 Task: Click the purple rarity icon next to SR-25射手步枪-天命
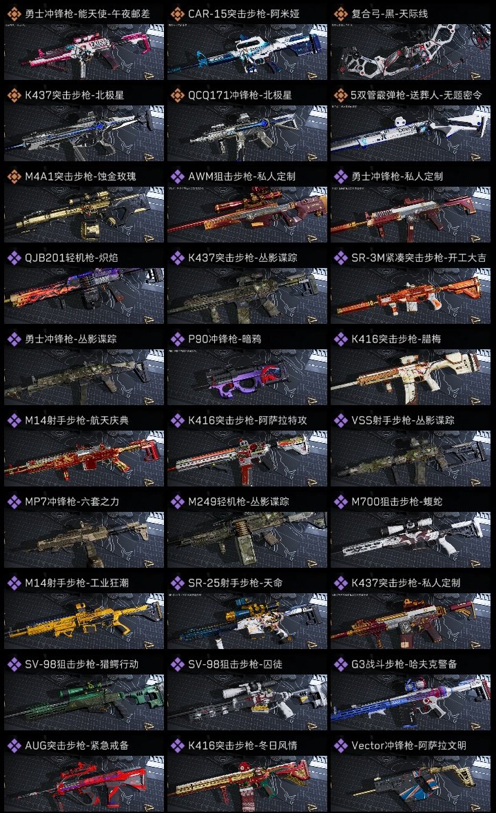pos(177,583)
